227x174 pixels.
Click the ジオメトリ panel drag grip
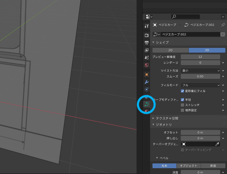(x=224, y=125)
